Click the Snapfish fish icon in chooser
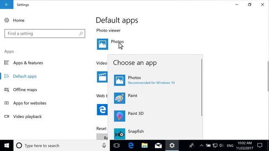The image size is (269, 151). coord(119,134)
